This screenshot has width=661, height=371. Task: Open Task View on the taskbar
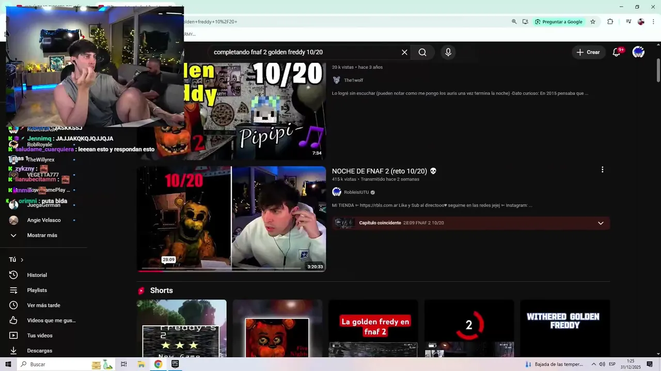[x=124, y=364]
